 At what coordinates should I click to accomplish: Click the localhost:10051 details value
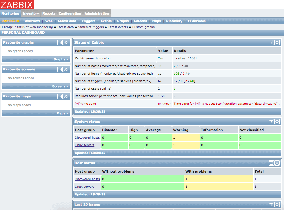[185, 59]
